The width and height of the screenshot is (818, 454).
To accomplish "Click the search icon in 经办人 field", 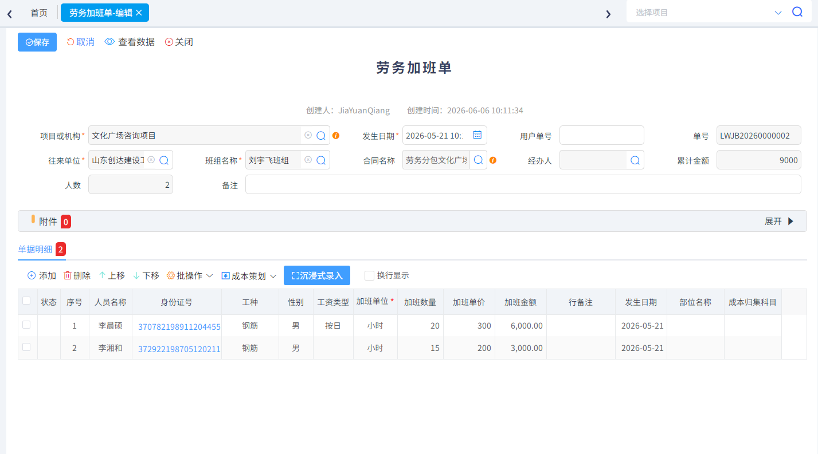I will click(635, 160).
